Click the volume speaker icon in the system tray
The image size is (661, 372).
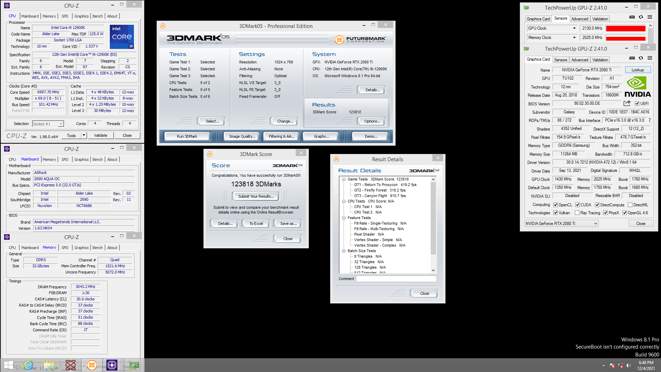[629, 365]
